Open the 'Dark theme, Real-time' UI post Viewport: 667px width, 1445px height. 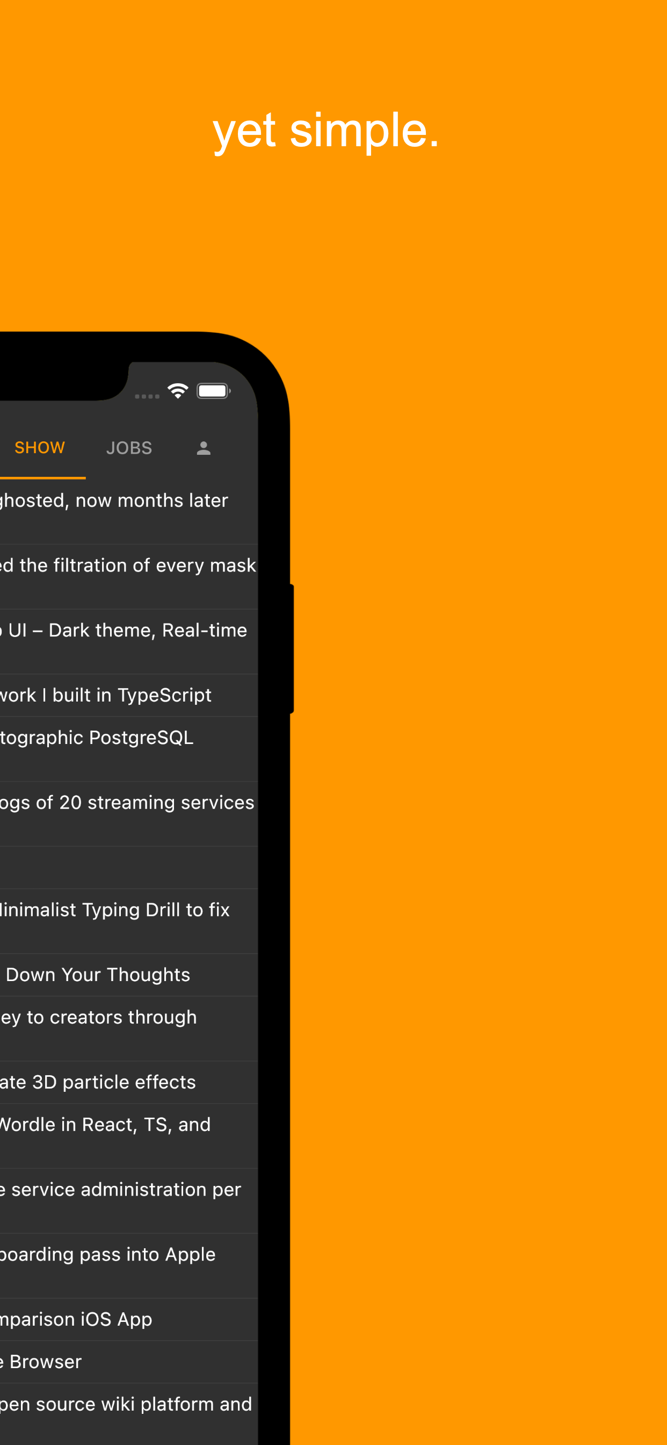point(124,631)
